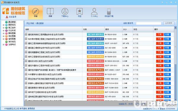Click book icon of 建筑设计防火规范 row

pyautogui.click(x=26, y=61)
